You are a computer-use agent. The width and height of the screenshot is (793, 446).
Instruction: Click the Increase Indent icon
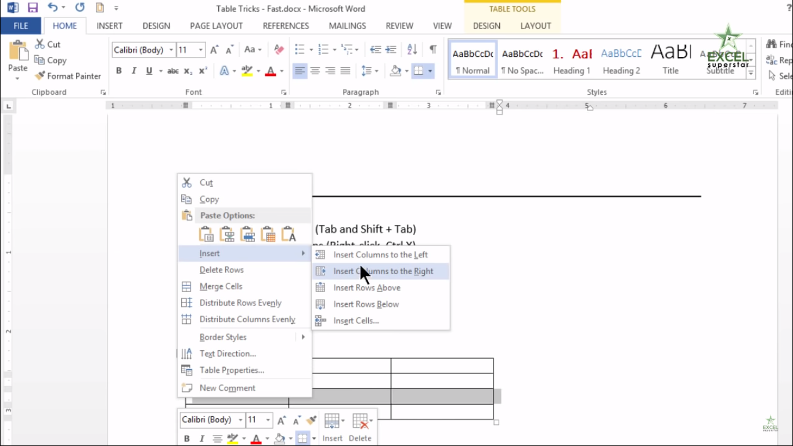(391, 50)
